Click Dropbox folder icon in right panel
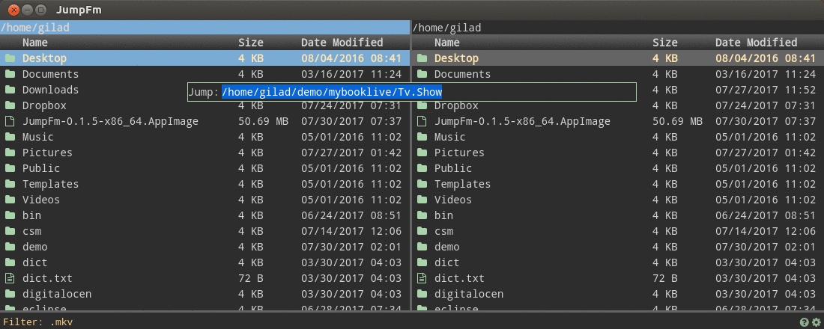Image resolution: width=824 pixels, height=329 pixels. tap(422, 105)
